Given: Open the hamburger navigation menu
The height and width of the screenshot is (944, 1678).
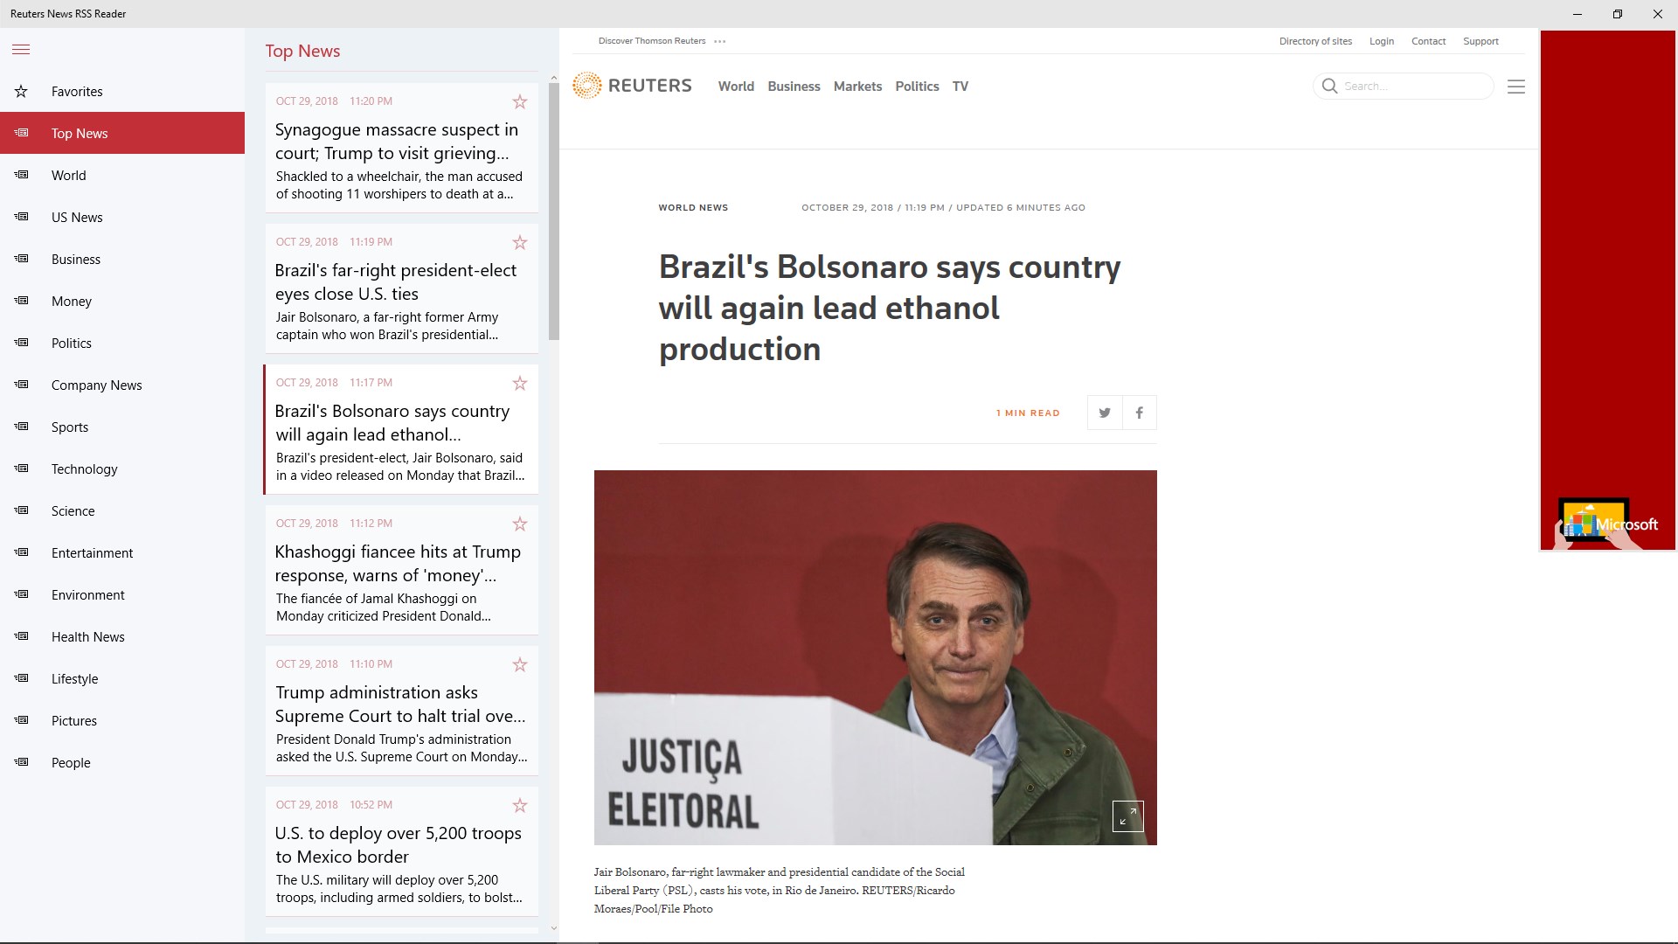Looking at the screenshot, I should pyautogui.click(x=21, y=50).
